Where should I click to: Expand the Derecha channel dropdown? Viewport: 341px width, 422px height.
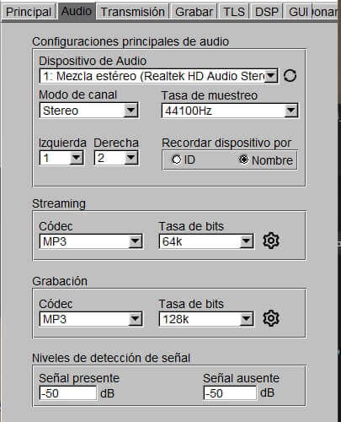pyautogui.click(x=116, y=158)
